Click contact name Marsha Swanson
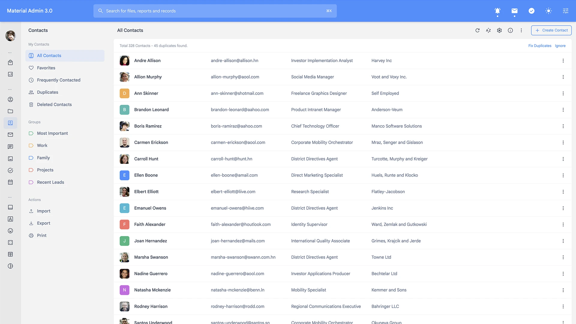This screenshot has width=576, height=324. coord(151,257)
